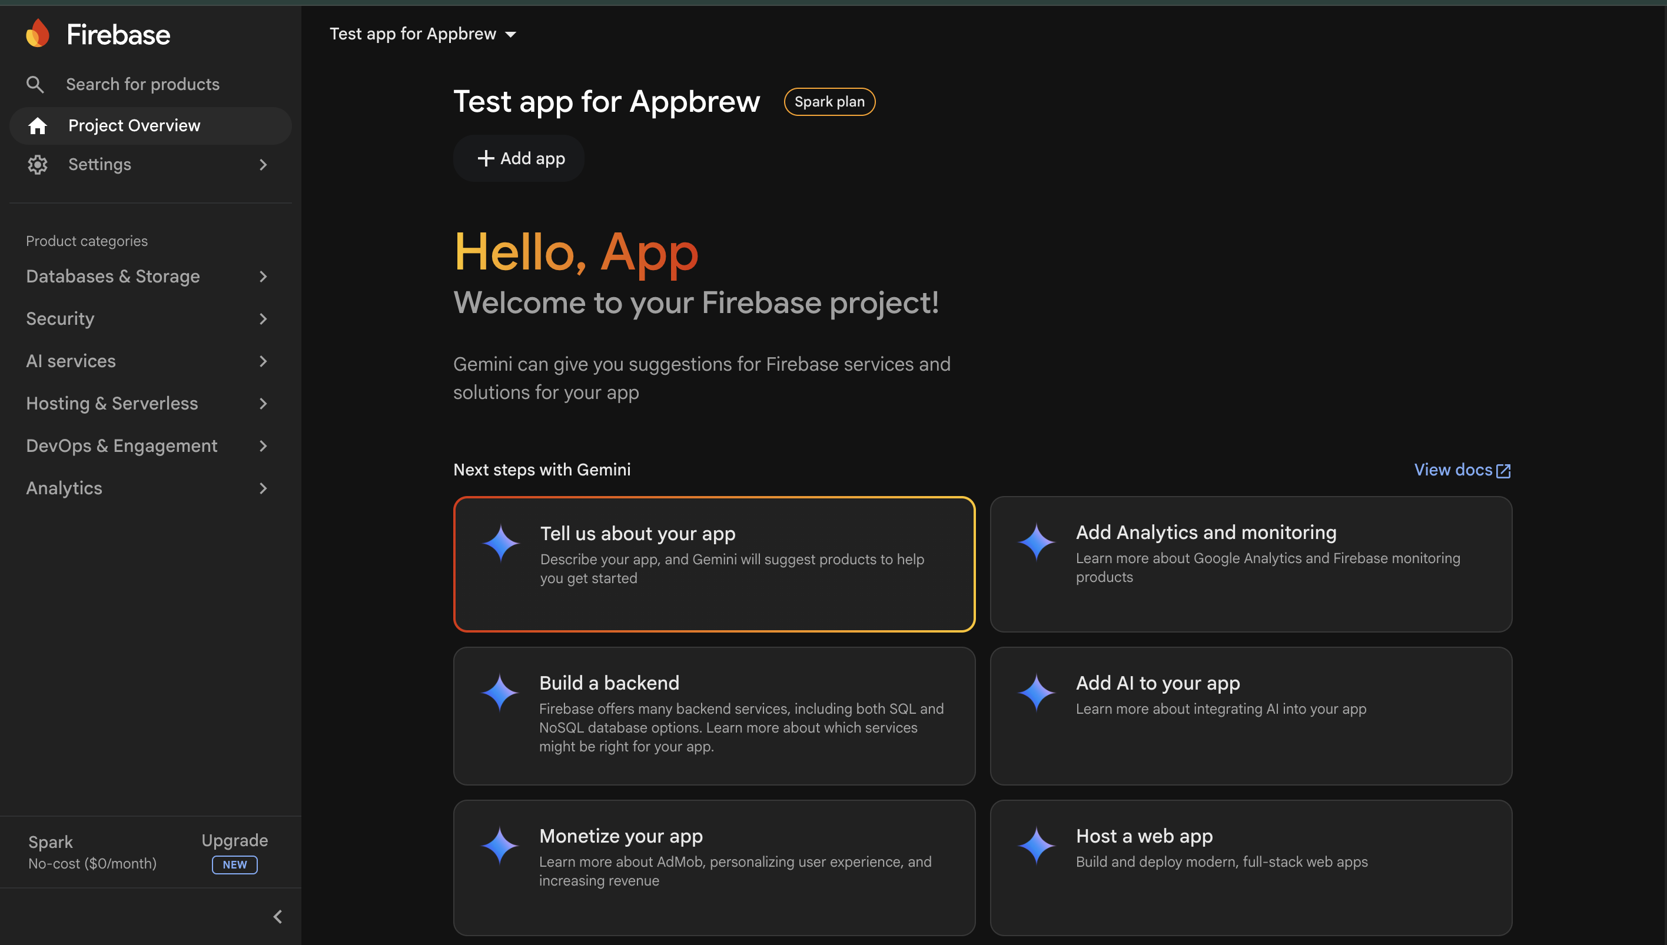Click the Gemini sparkle on Build a backend
Viewport: 1667px width, 945px height.
point(500,693)
